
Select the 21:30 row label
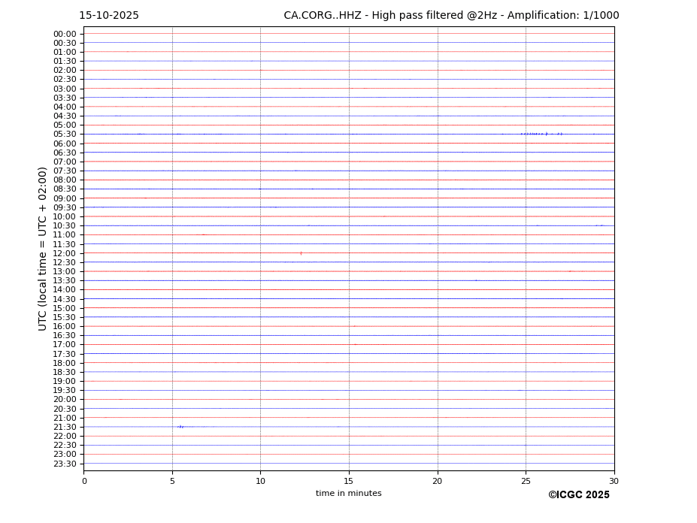[x=65, y=427]
